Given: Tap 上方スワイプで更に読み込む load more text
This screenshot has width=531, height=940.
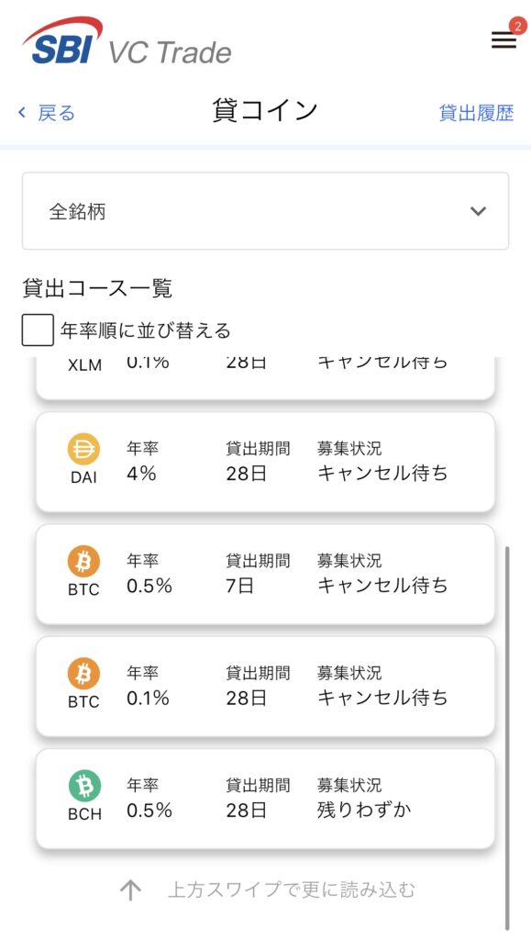Looking at the screenshot, I should [x=292, y=890].
